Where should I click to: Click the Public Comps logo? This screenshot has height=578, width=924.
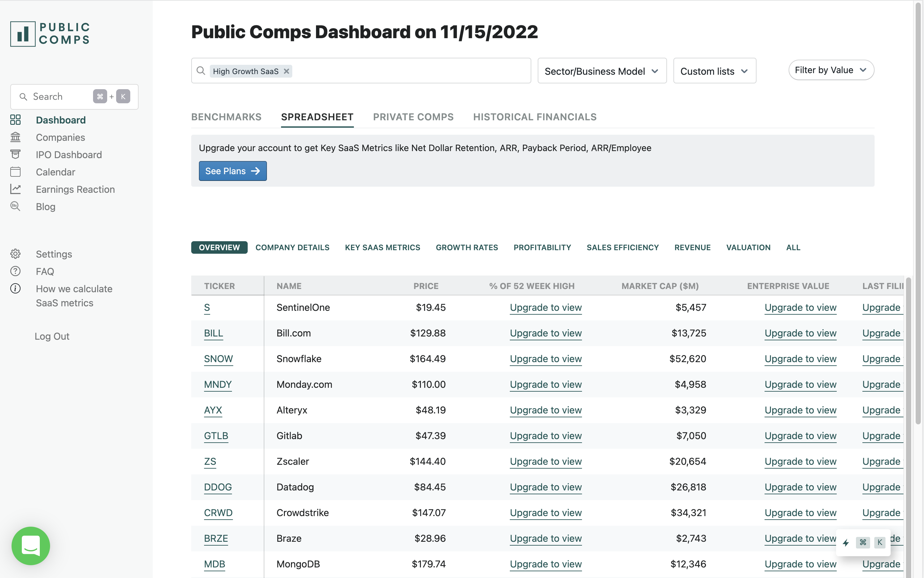[50, 33]
